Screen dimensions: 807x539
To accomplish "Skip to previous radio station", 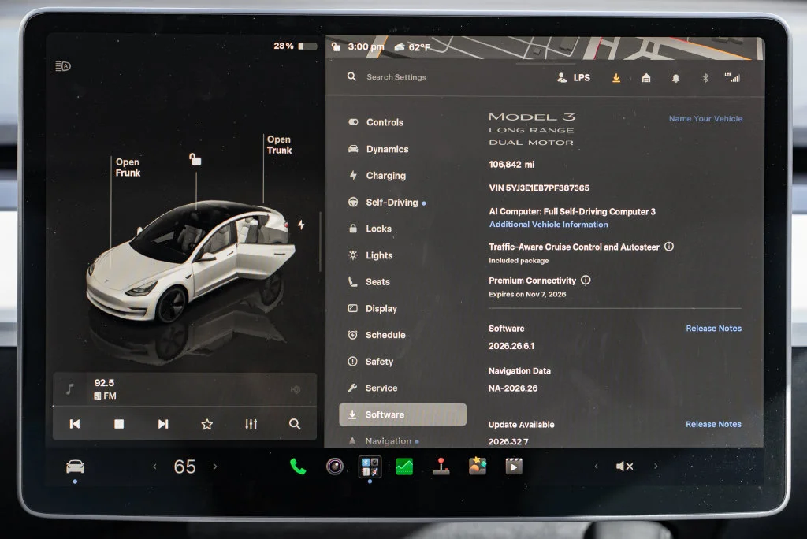I will click(75, 424).
